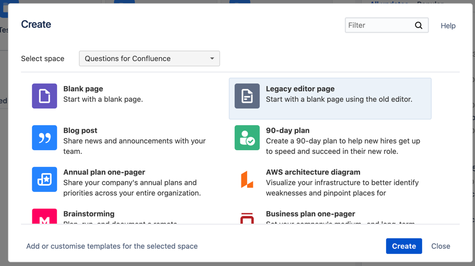Close the Create dialog
The width and height of the screenshot is (475, 266).
coord(441,246)
